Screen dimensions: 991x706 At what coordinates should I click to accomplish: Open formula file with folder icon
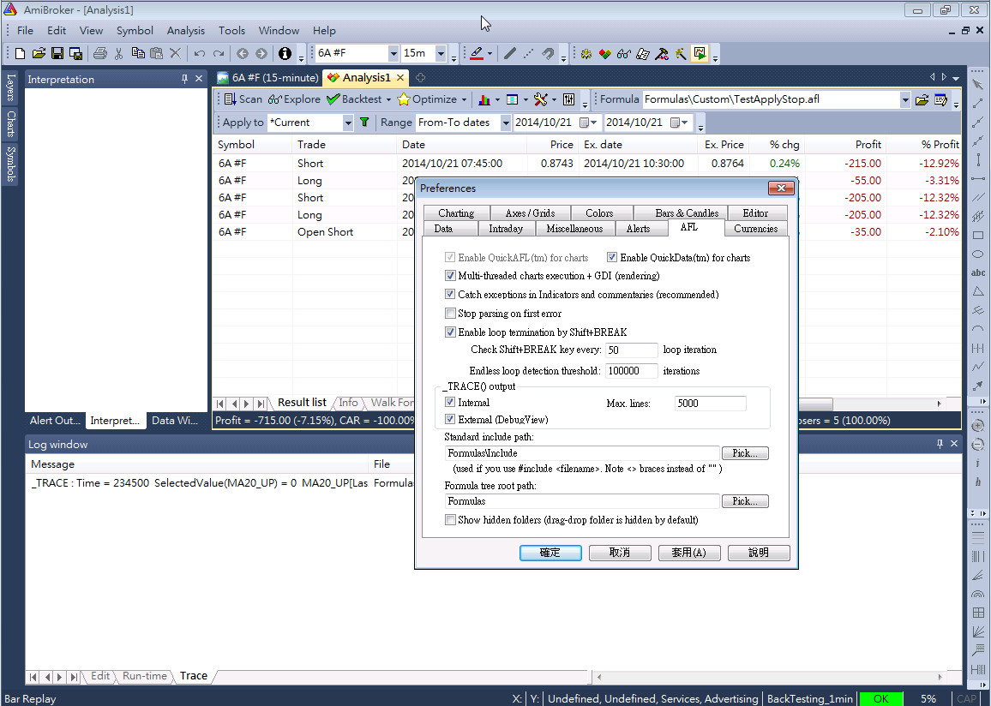pos(922,99)
